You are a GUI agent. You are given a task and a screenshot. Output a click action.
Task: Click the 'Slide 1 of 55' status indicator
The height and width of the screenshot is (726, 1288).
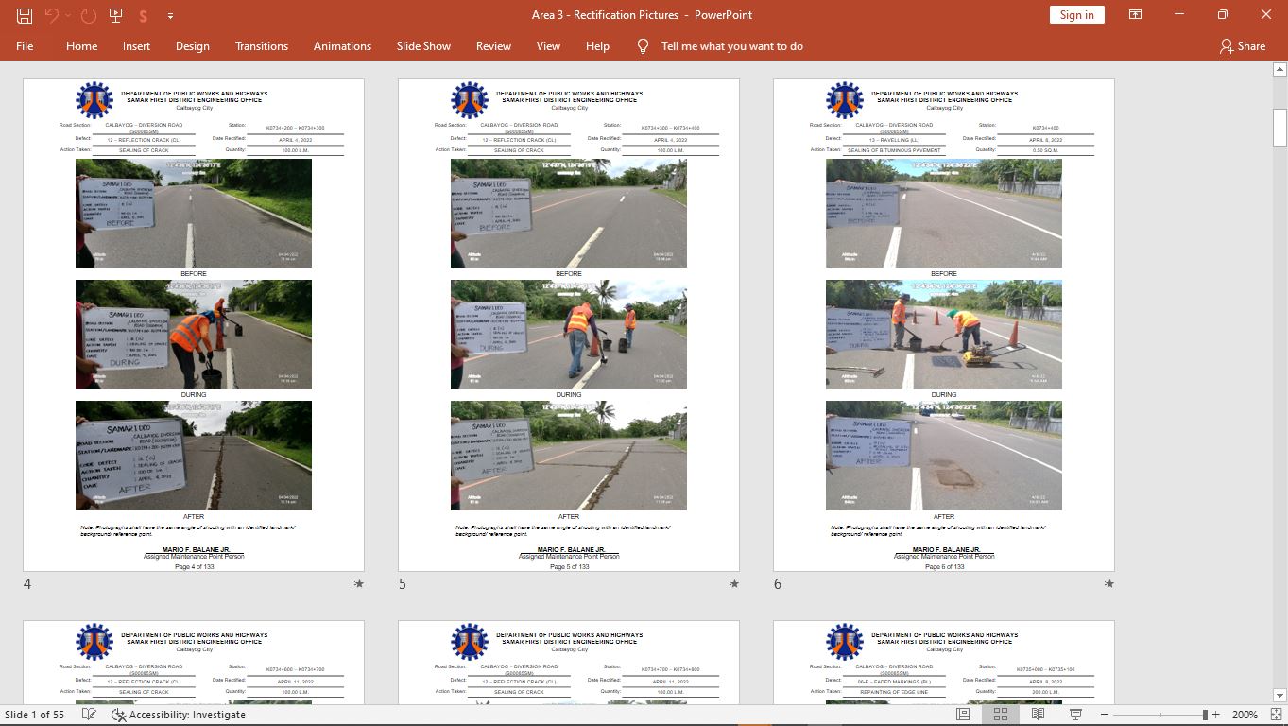click(x=35, y=715)
